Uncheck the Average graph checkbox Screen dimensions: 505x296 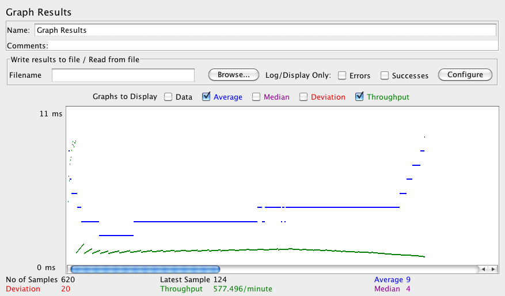coord(206,97)
